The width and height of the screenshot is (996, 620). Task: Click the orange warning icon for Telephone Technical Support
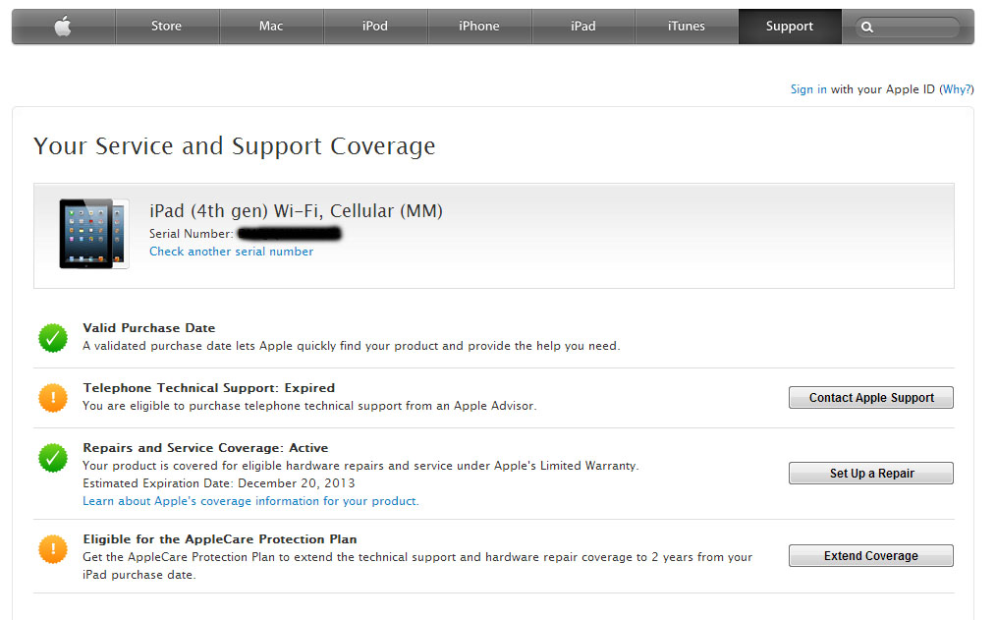pyautogui.click(x=53, y=398)
